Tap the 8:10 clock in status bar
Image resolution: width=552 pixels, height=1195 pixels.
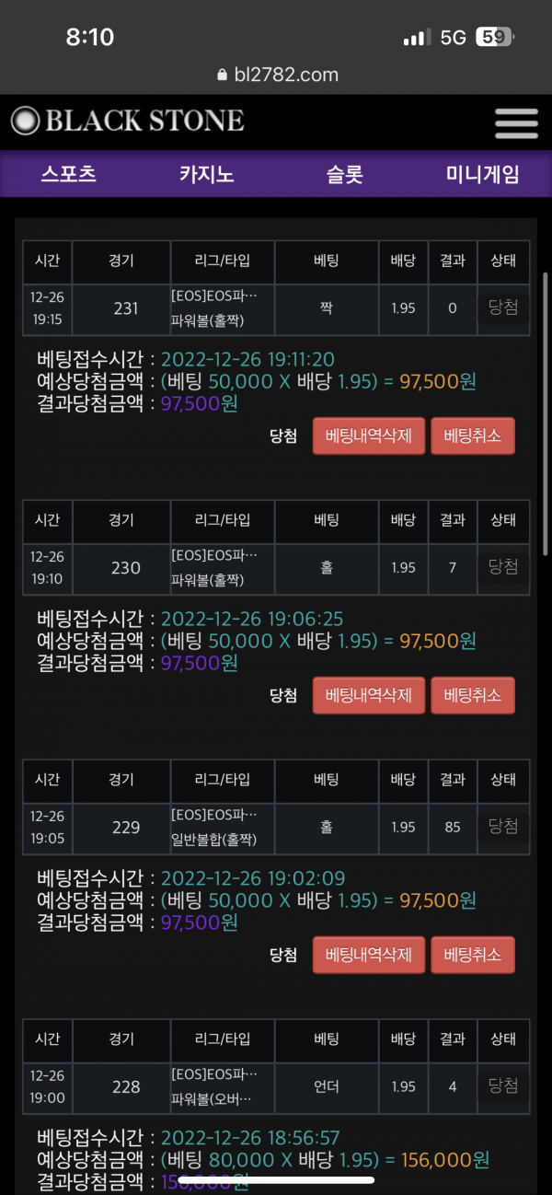90,38
